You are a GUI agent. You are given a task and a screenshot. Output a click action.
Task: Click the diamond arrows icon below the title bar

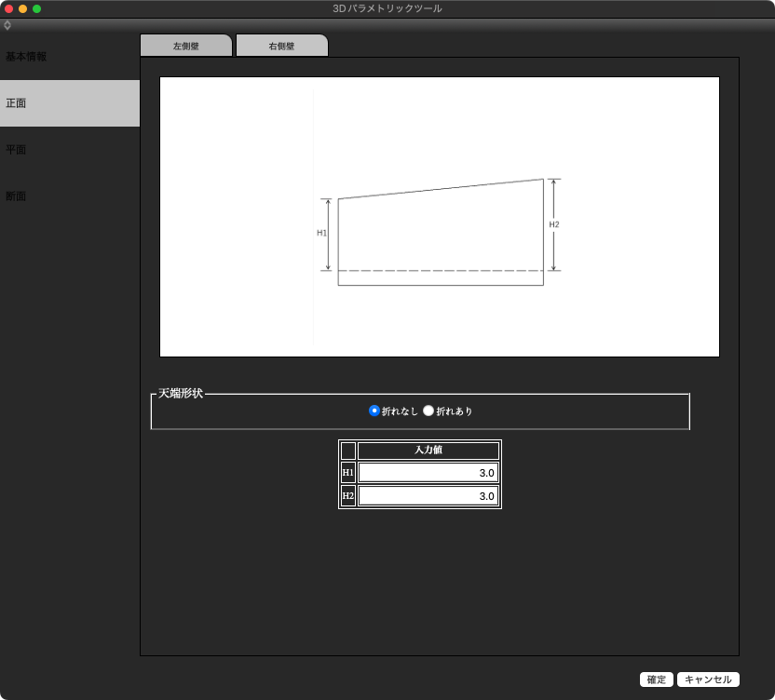[x=7, y=25]
